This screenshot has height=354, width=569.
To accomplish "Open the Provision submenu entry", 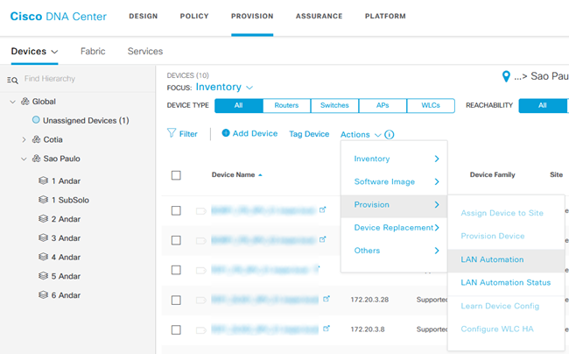I will click(394, 205).
